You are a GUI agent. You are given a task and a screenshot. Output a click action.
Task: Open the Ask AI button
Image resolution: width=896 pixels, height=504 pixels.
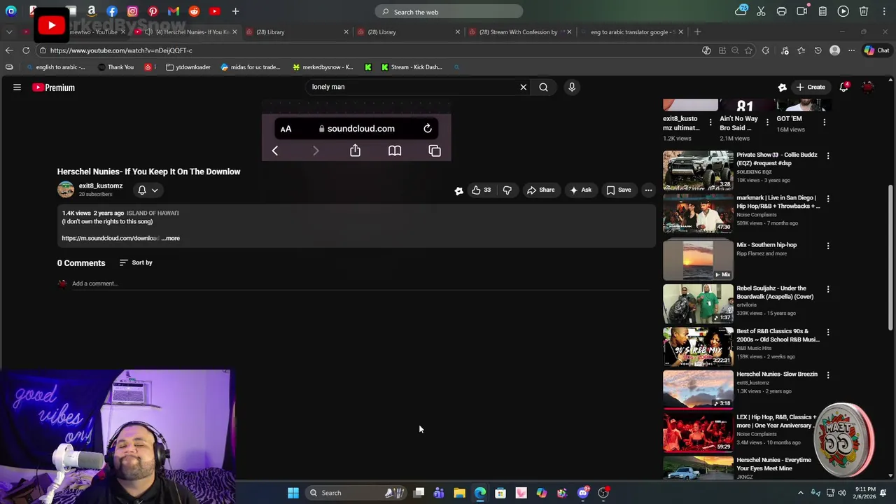coord(580,190)
